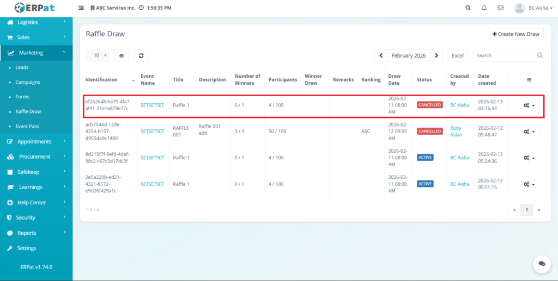This screenshot has height=281, width=558.
Task: Open the notifications bell
Action: [x=484, y=8]
